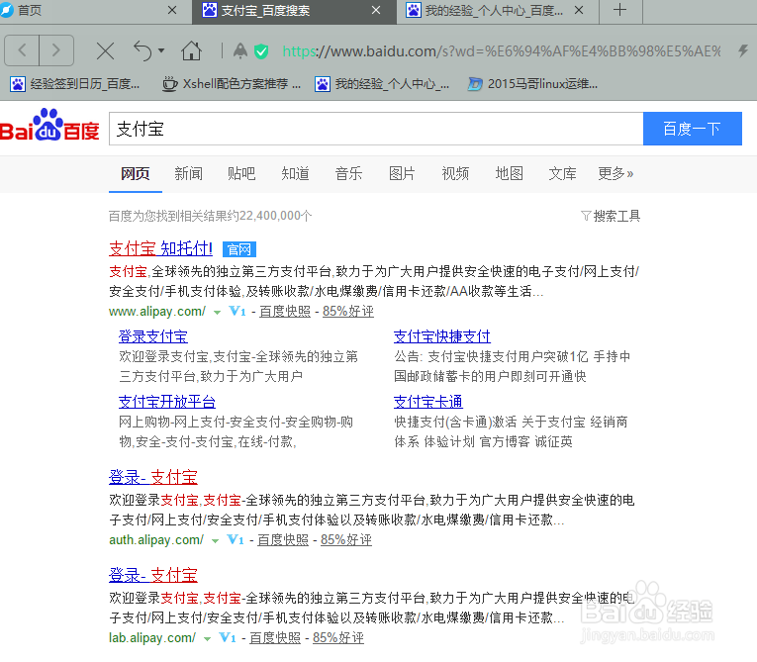Image resolution: width=757 pixels, height=662 pixels.
Task: Open sublink 支付宝快捷支付
Action: click(x=441, y=336)
